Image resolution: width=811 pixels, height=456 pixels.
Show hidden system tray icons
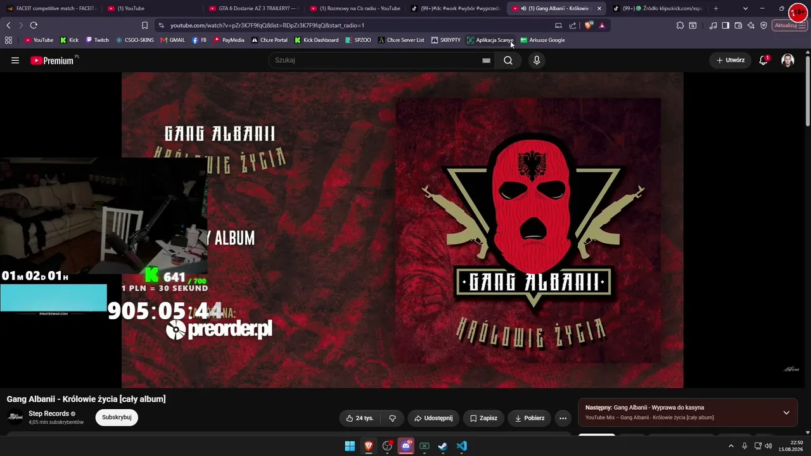731,446
